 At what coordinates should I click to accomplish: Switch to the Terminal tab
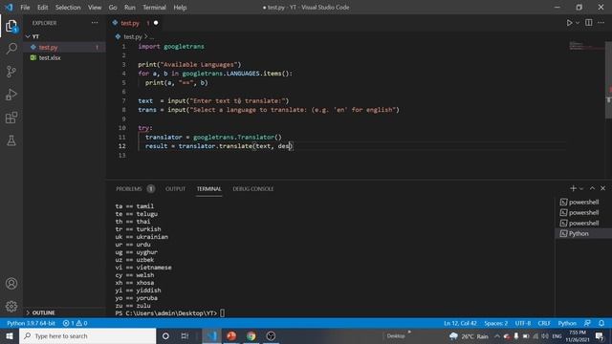(208, 189)
